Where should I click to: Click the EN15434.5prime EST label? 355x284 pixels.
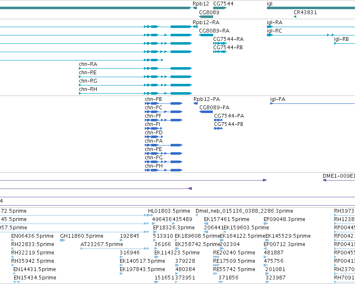[35, 278]
